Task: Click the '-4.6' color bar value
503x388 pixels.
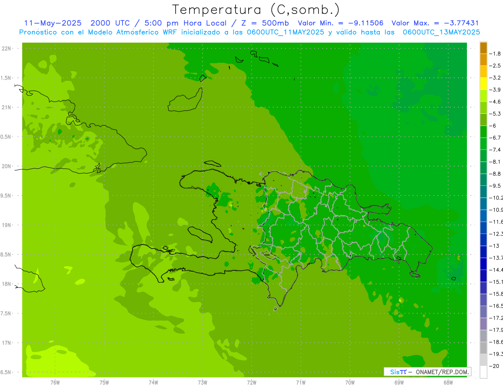Action: 495,102
